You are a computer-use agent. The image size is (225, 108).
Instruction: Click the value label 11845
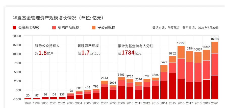point(206,47)
